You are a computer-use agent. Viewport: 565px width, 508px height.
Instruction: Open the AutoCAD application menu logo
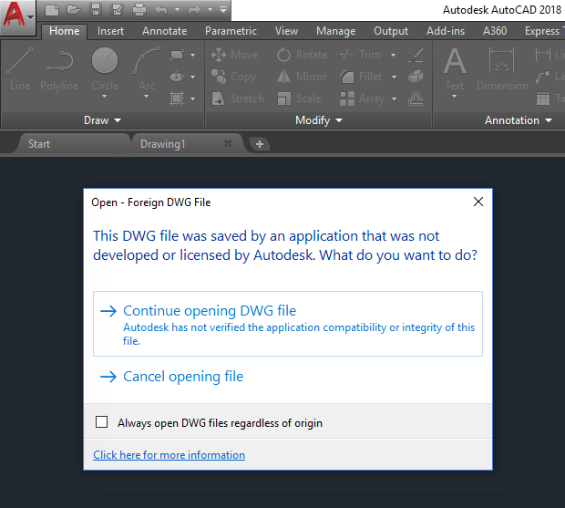pyautogui.click(x=17, y=16)
